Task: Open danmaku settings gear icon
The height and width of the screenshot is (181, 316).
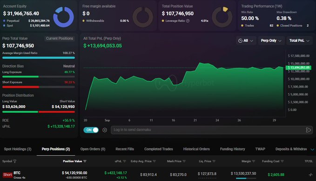Action: (105, 130)
